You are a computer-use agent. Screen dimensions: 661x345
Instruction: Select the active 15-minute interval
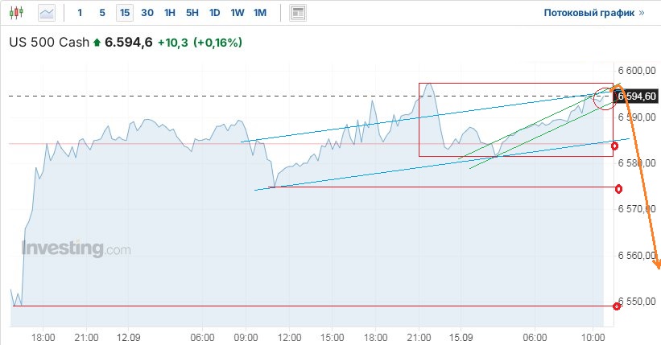click(124, 13)
